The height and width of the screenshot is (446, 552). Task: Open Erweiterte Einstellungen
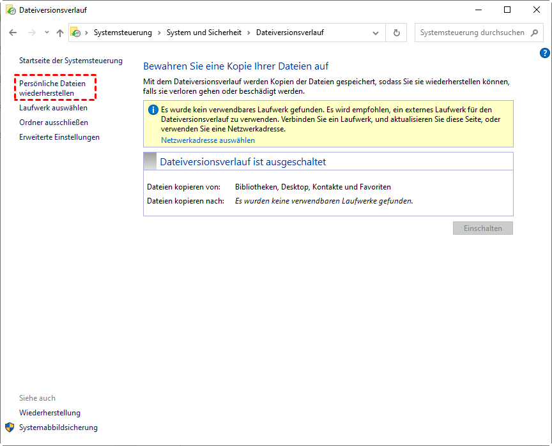pos(59,137)
